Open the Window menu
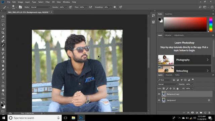This screenshot has height=121, width=215. tap(67, 2)
